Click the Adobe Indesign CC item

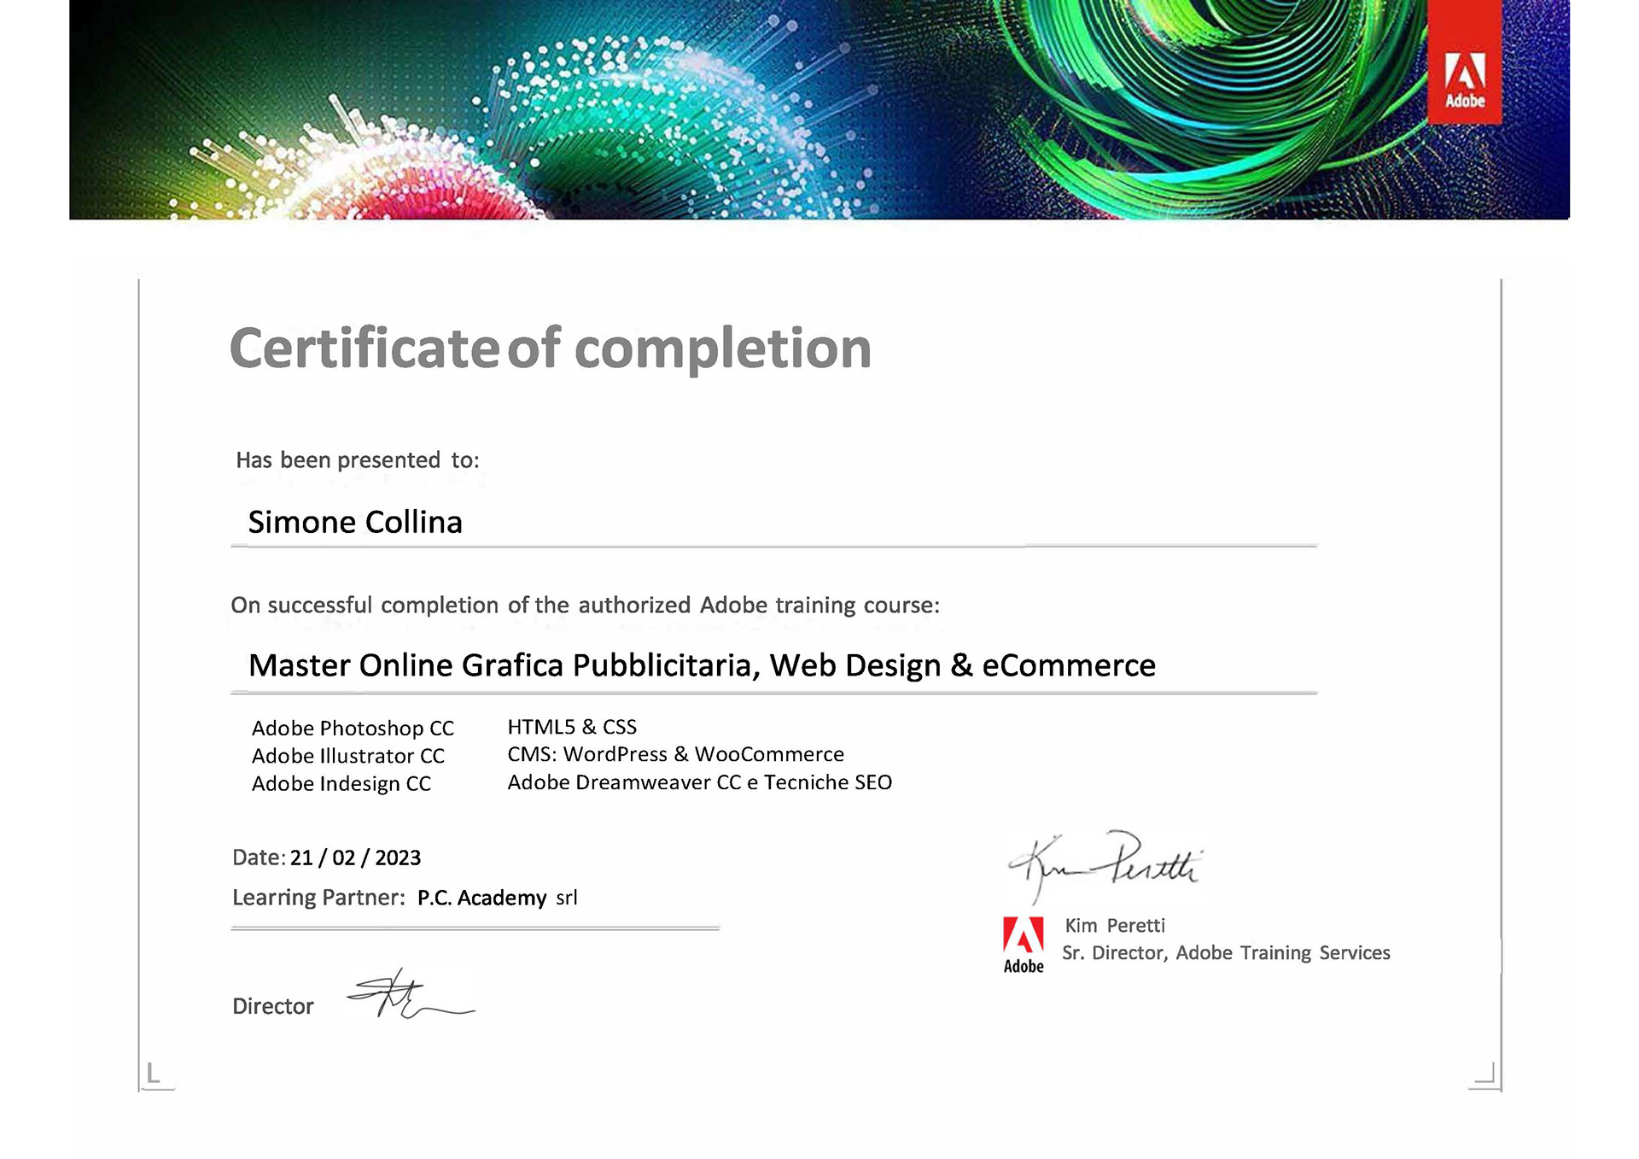(341, 784)
